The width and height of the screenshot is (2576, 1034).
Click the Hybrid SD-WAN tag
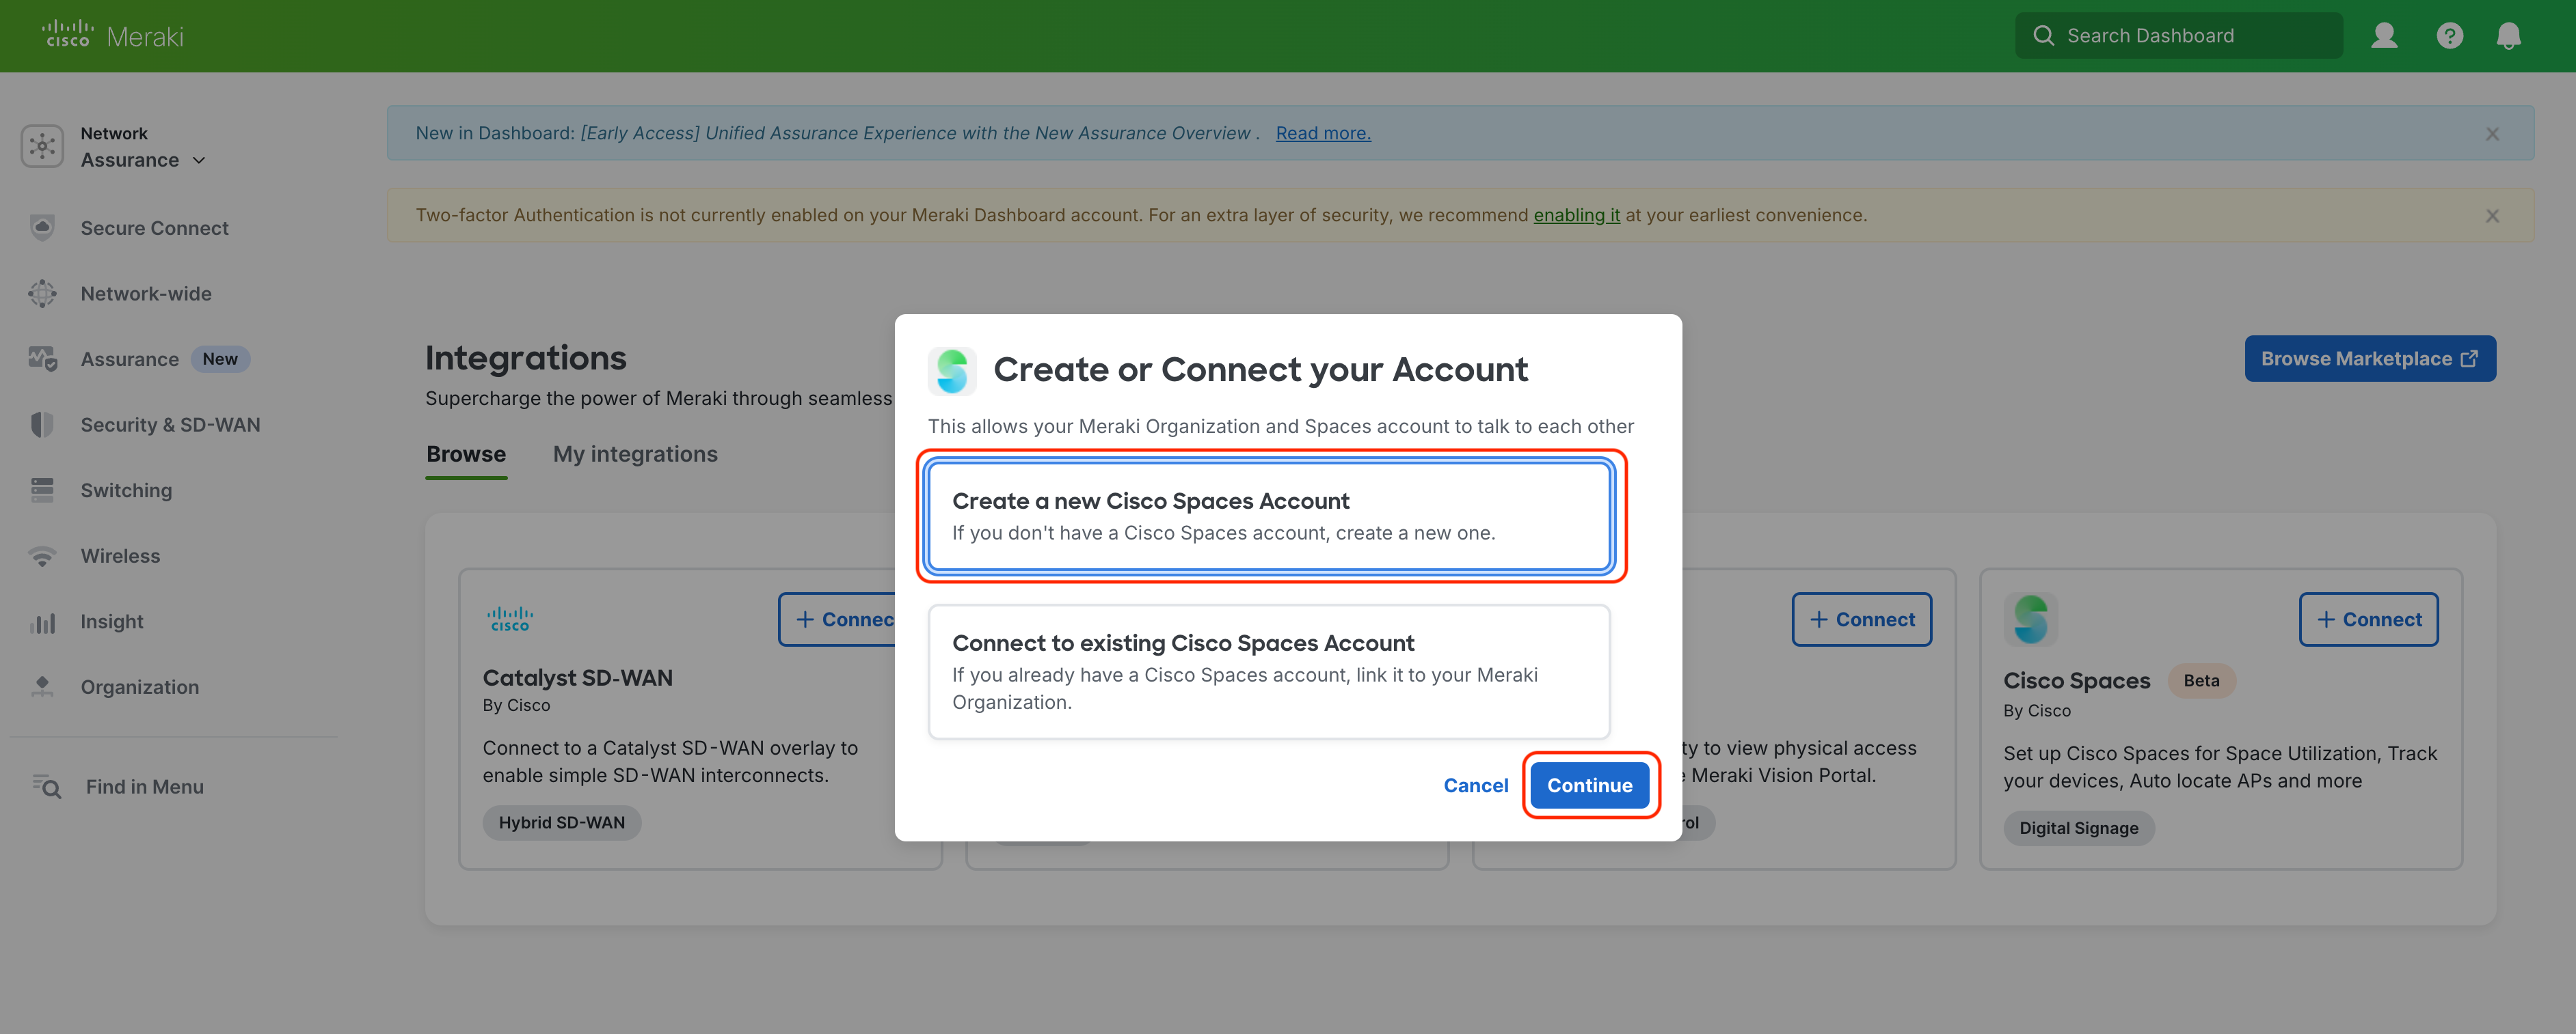coord(561,823)
